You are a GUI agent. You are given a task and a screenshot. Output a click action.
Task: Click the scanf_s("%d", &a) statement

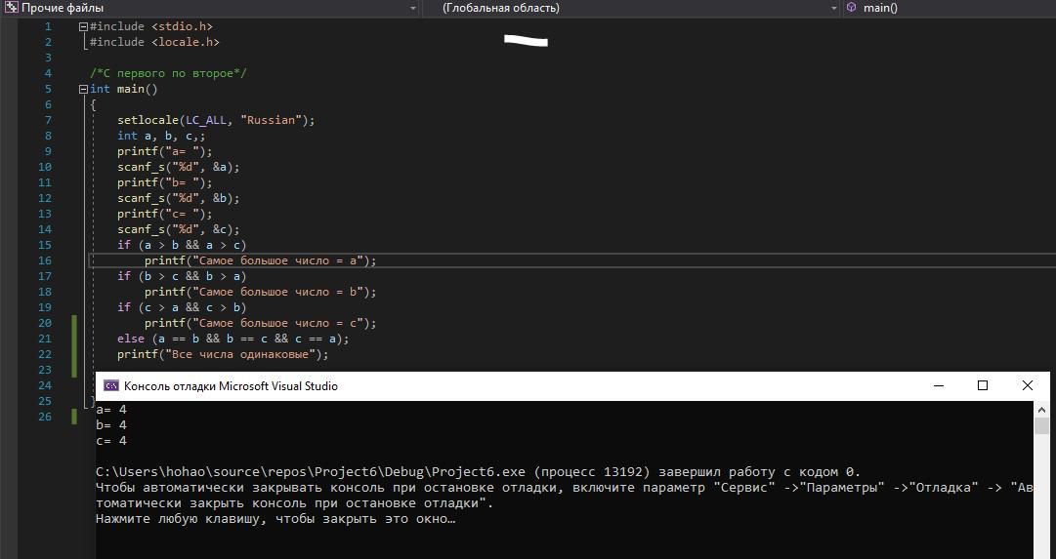pyautogui.click(x=179, y=167)
